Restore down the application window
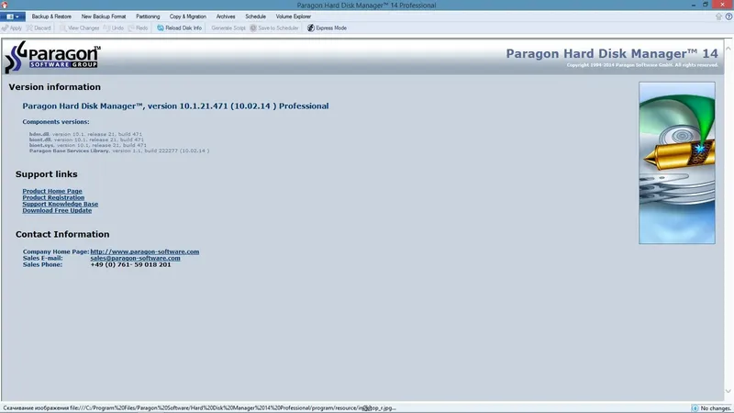Viewport: 734px width, 413px height. pyautogui.click(x=706, y=5)
